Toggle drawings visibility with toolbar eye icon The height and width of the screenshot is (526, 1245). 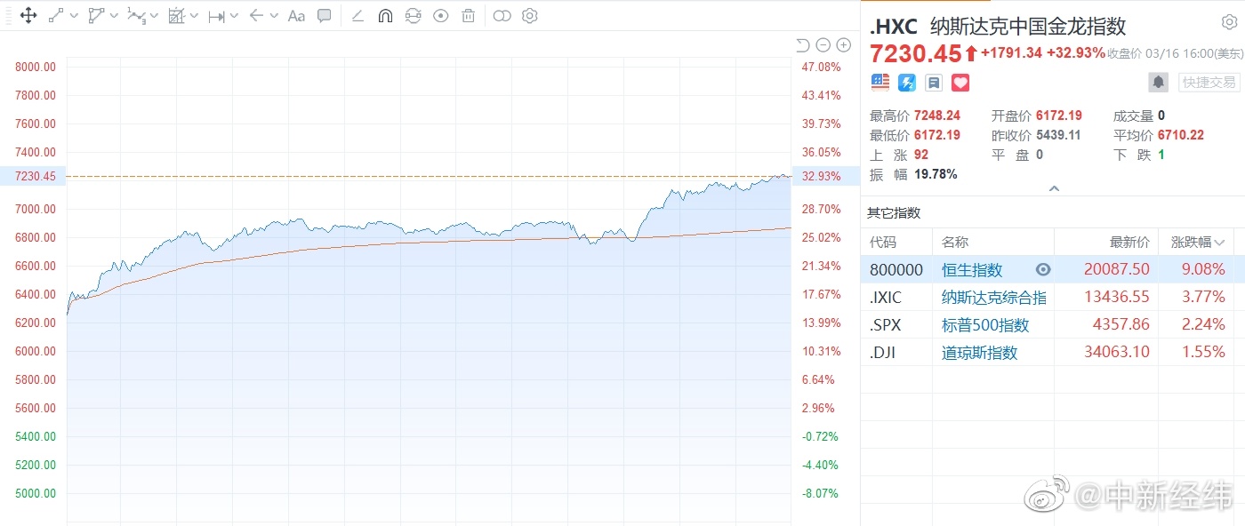point(440,16)
